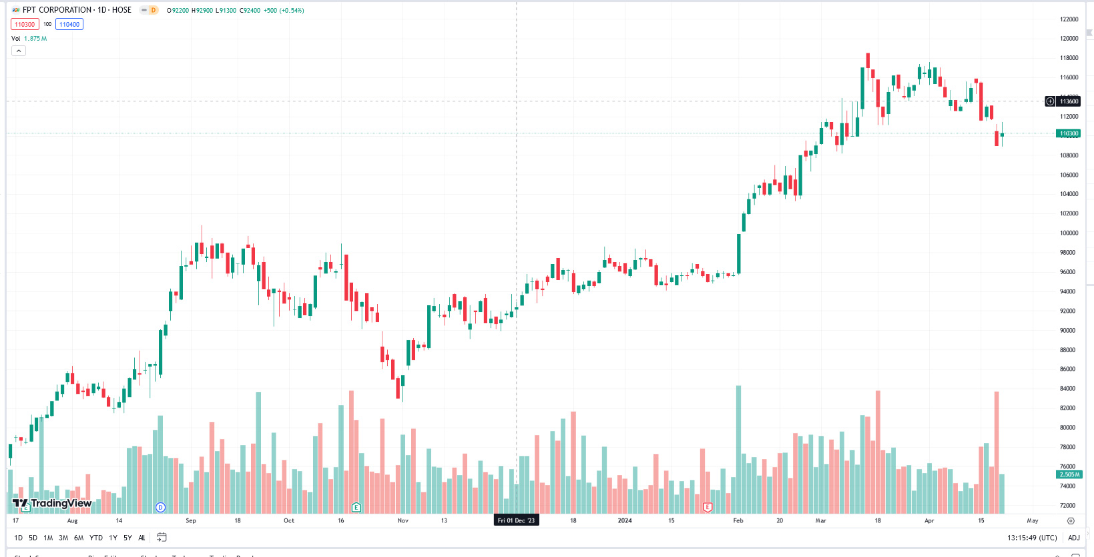Click the red 110300 sell button

coord(25,24)
